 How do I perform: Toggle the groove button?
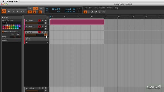[40, 12]
